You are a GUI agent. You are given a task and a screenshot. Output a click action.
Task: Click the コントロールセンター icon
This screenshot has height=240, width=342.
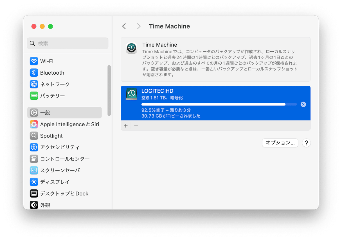(x=34, y=159)
